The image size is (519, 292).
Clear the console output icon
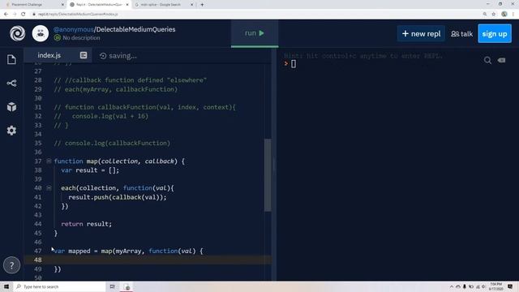point(501,60)
